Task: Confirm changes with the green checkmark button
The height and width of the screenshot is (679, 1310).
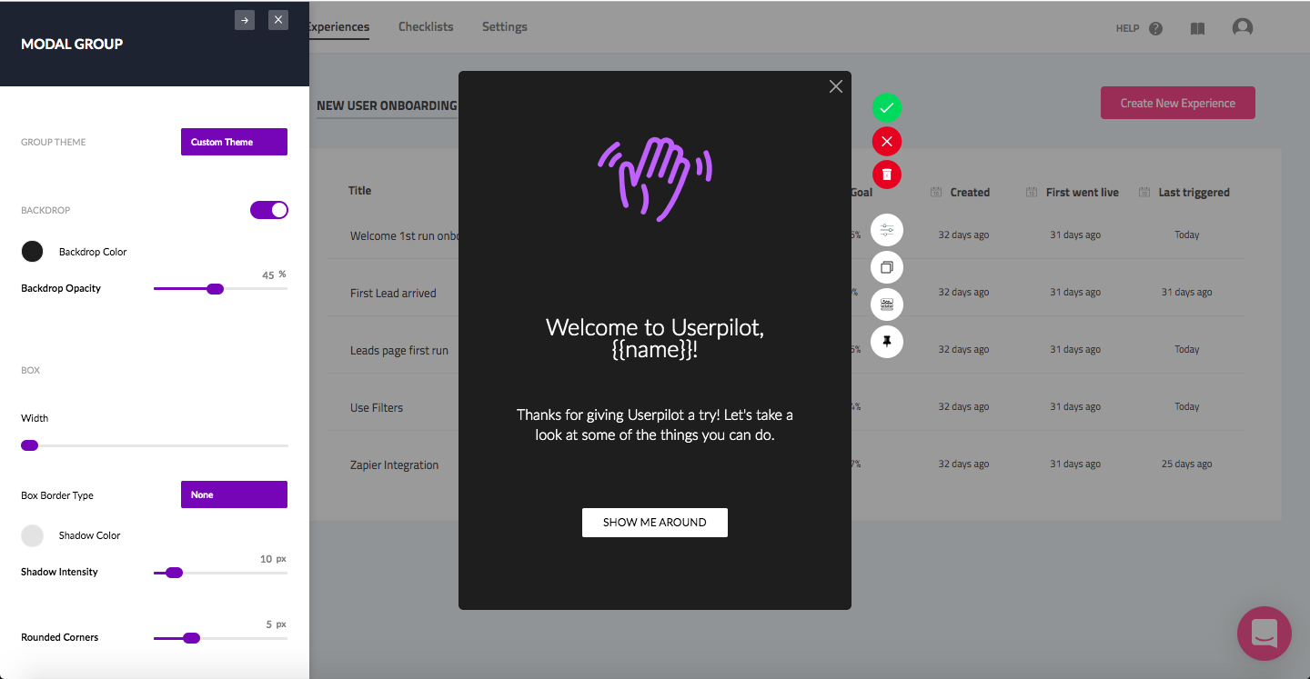Action: pos(887,107)
